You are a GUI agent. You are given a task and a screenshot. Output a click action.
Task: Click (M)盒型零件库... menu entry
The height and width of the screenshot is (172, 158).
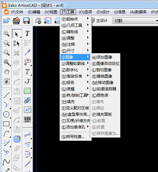tap(75, 114)
